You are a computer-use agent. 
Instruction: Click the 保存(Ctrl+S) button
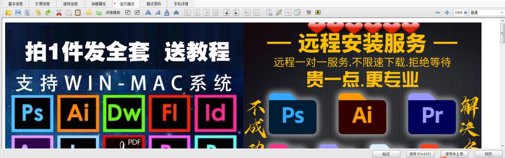[420, 154]
